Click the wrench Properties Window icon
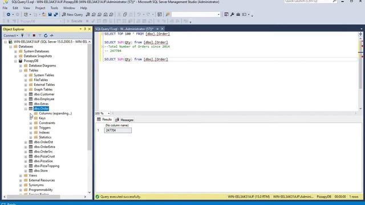Viewport: 365px width, 205px height. tap(232, 14)
